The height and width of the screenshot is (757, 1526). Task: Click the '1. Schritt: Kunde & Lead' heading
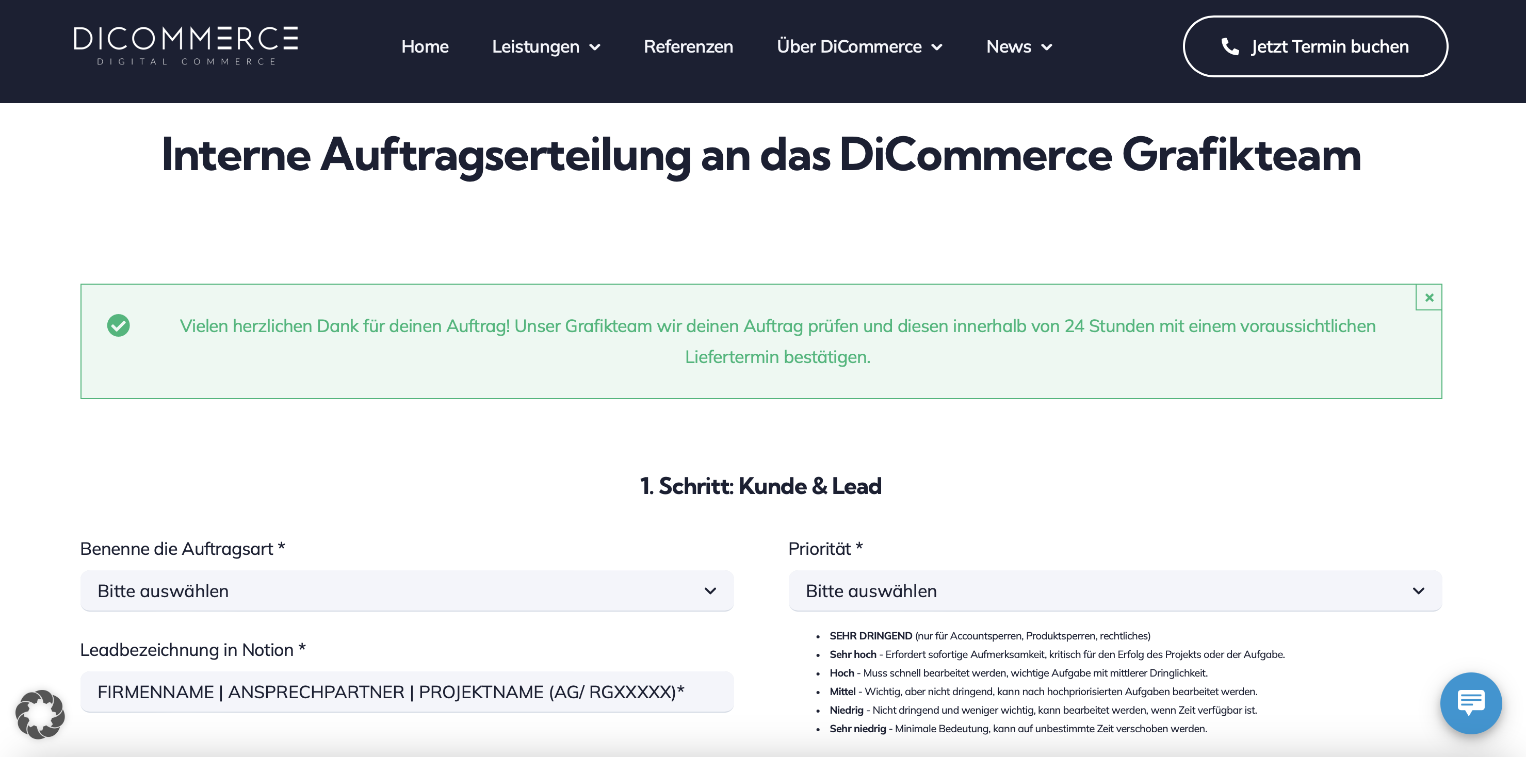[761, 486]
